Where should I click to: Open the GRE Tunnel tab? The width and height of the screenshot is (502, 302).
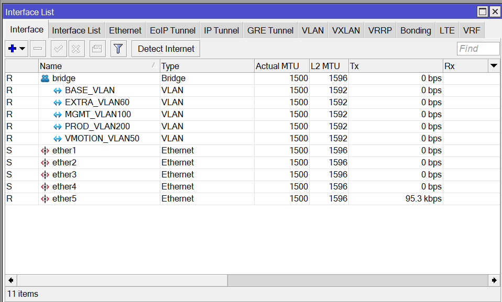click(270, 30)
